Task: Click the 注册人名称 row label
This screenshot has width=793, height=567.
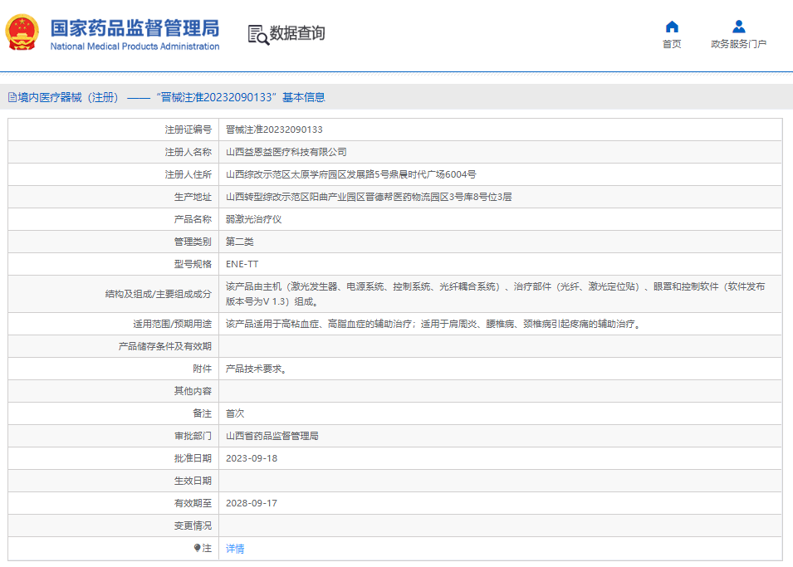Action: (x=188, y=152)
